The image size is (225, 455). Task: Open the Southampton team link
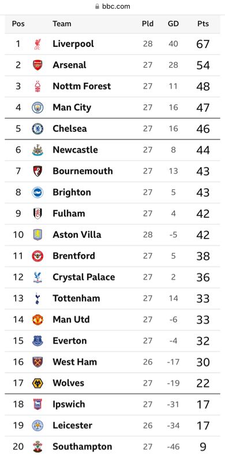(82, 446)
